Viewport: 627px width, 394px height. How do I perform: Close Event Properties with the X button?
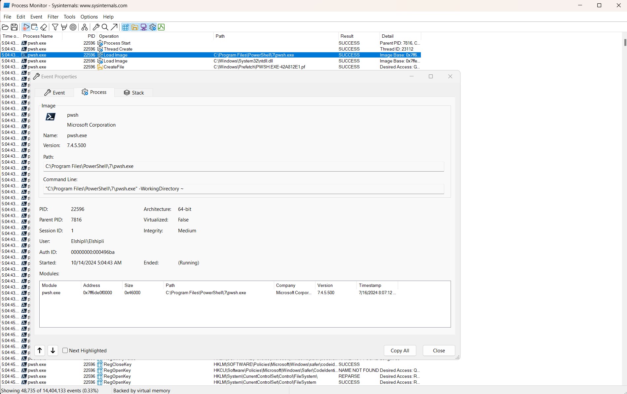[450, 76]
